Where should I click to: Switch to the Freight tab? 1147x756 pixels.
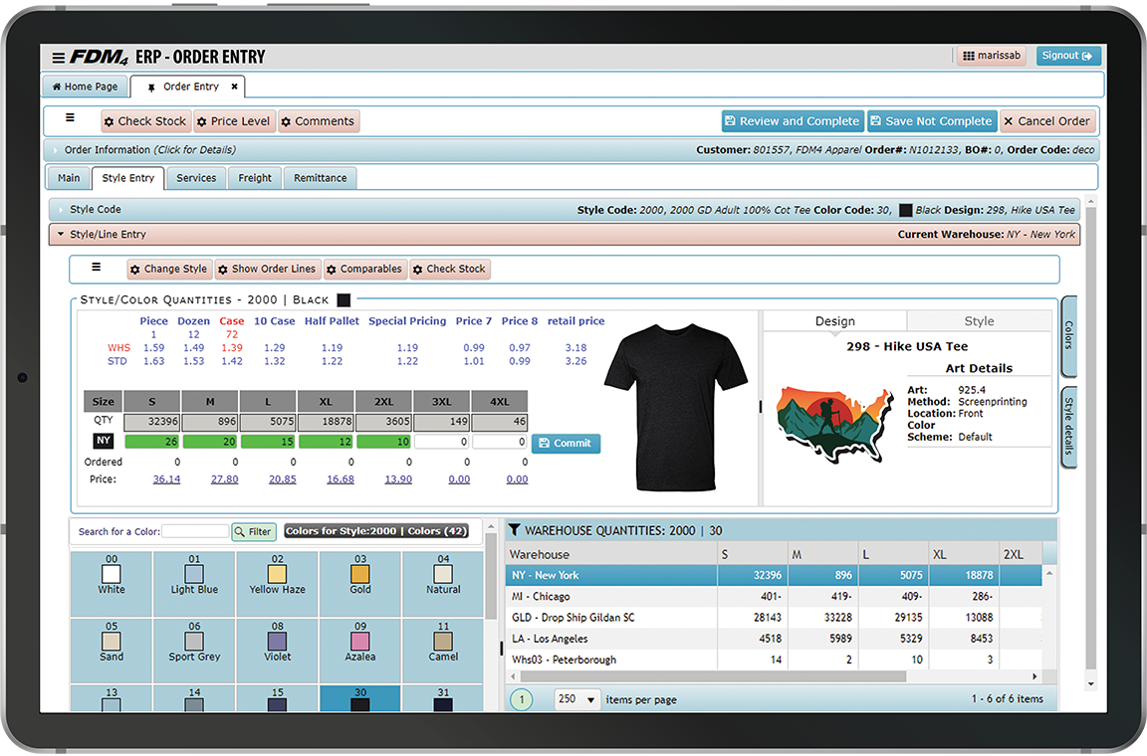click(x=254, y=177)
